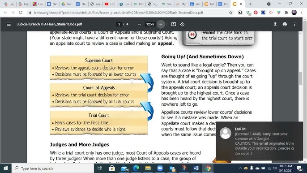307x173 pixels.
Task: Open Microsoft Edge from the taskbar
Action: pyautogui.click(x=136, y=168)
